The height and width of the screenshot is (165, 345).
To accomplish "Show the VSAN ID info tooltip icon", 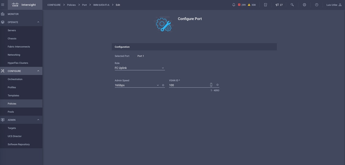I will [x=217, y=85].
